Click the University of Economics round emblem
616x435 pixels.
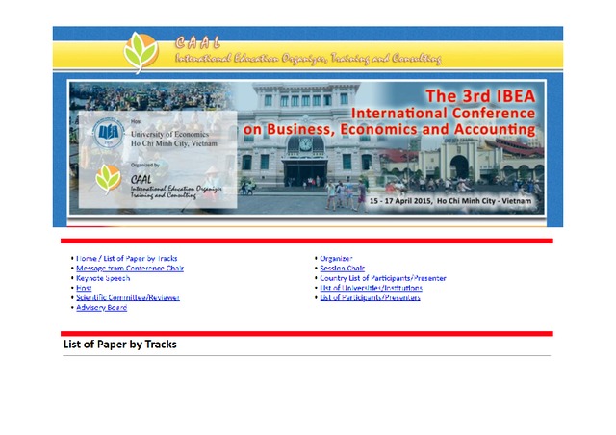pos(109,135)
